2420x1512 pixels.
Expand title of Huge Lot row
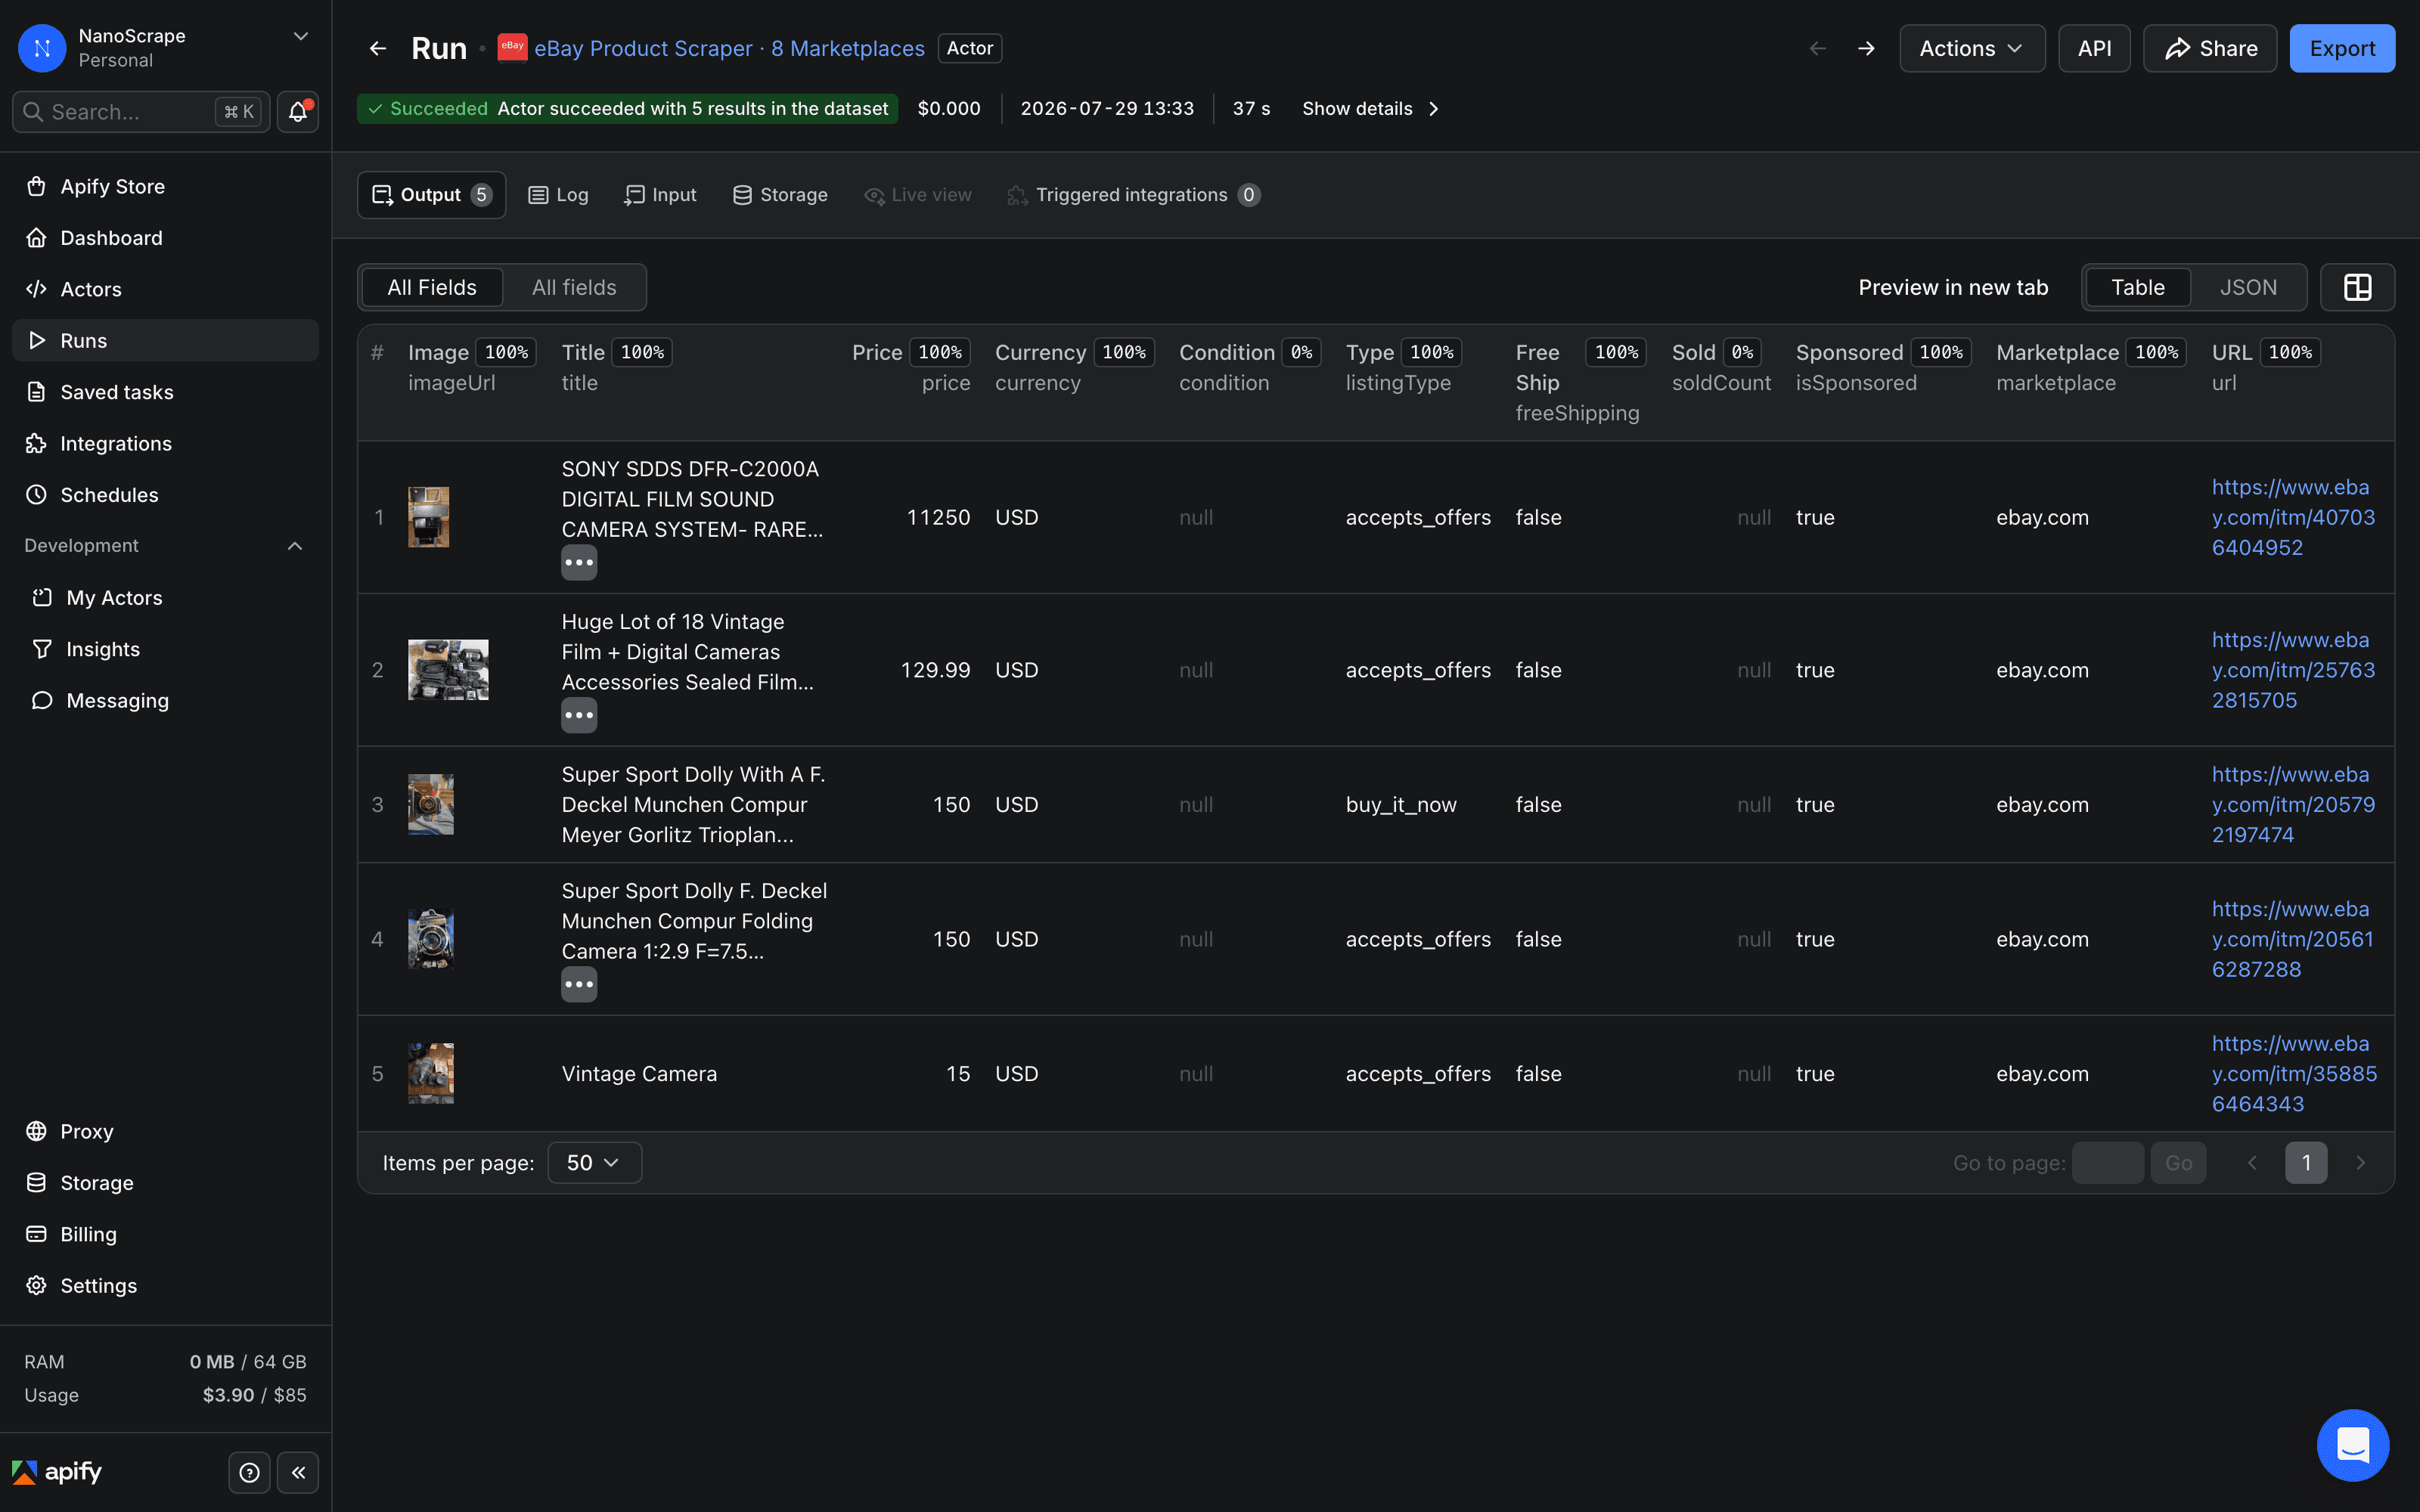pyautogui.click(x=579, y=715)
